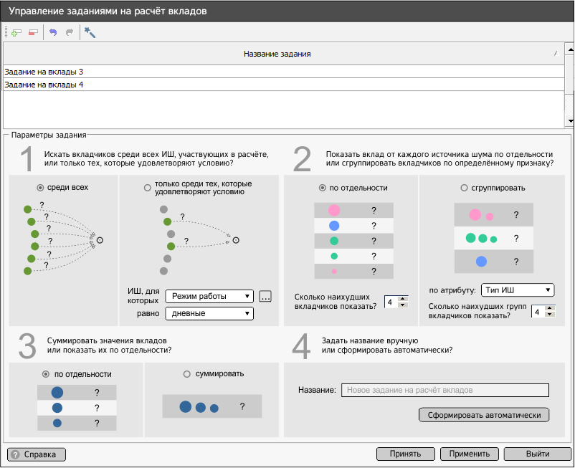The image size is (575, 468).
Task: Click the remove task icon with red minus
Action: 33,32
